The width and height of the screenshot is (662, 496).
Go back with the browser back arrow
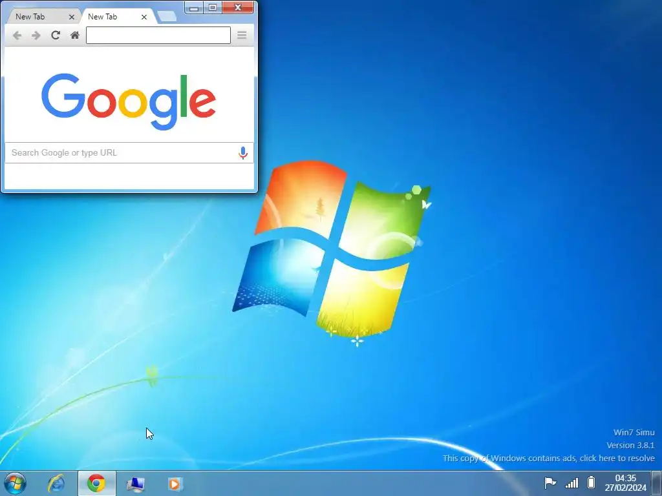click(x=17, y=36)
